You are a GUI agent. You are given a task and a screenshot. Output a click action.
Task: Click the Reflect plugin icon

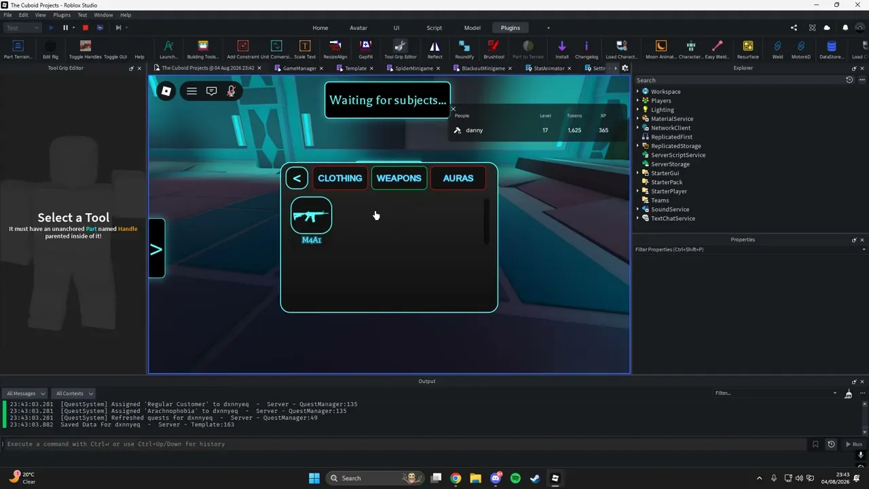tap(434, 49)
